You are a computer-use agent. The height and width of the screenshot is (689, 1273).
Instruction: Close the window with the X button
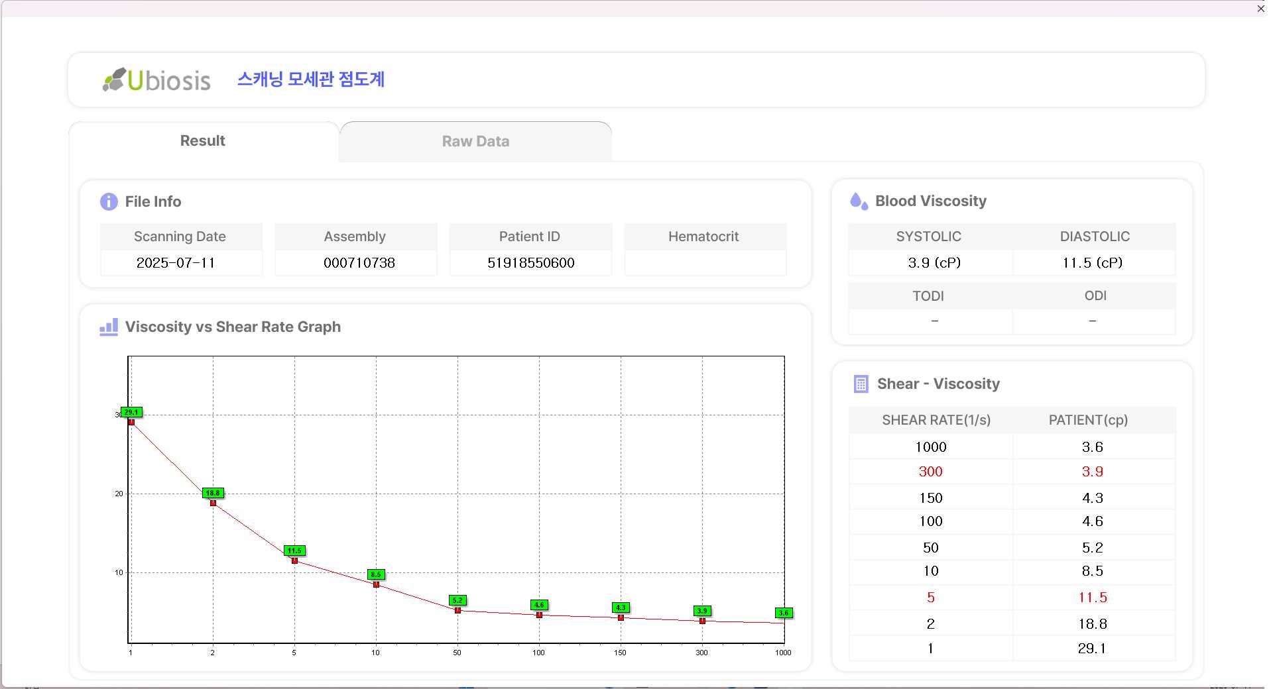(1260, 9)
